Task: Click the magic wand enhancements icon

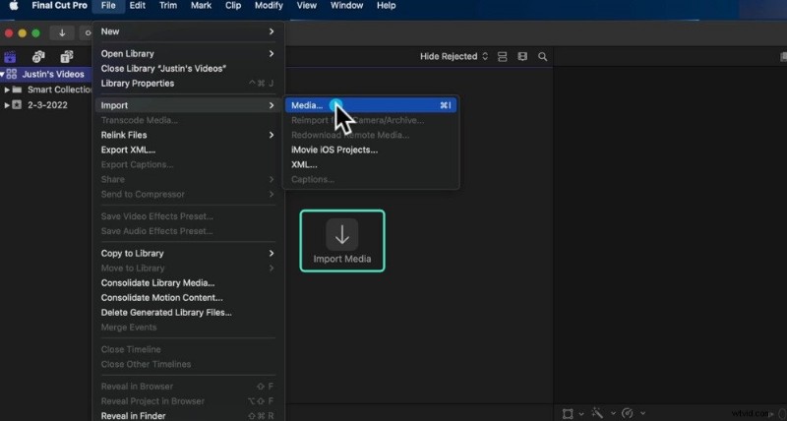Action: point(597,413)
